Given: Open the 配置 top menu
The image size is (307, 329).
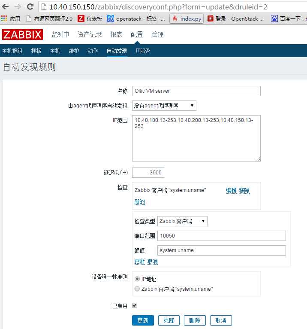Looking at the screenshot, I should pos(137,34).
